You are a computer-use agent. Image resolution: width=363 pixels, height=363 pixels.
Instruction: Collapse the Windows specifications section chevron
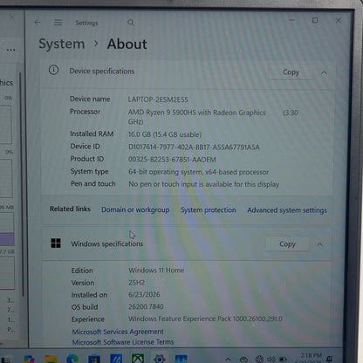click(x=320, y=244)
